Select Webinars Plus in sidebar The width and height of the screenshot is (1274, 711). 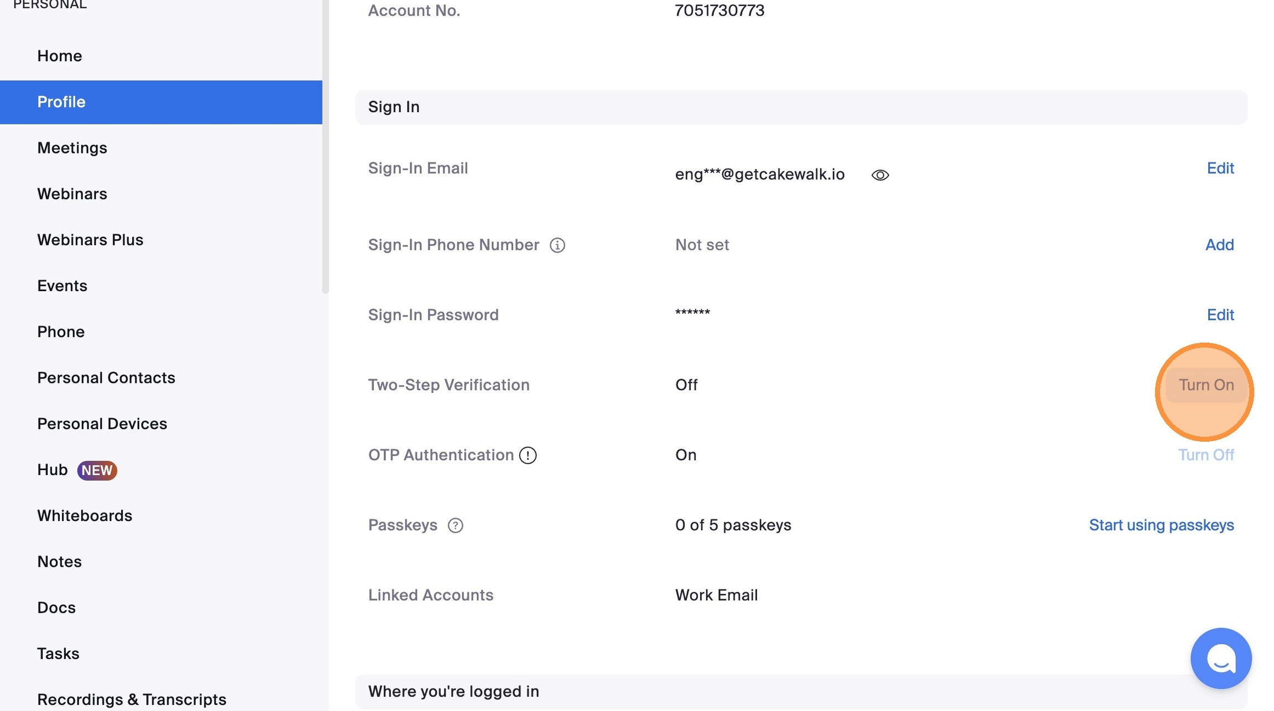click(90, 240)
